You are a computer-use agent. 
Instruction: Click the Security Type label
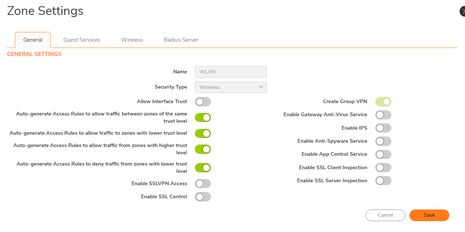[171, 87]
